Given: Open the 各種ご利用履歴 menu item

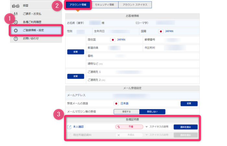Looking at the screenshot, I should 36,22.
